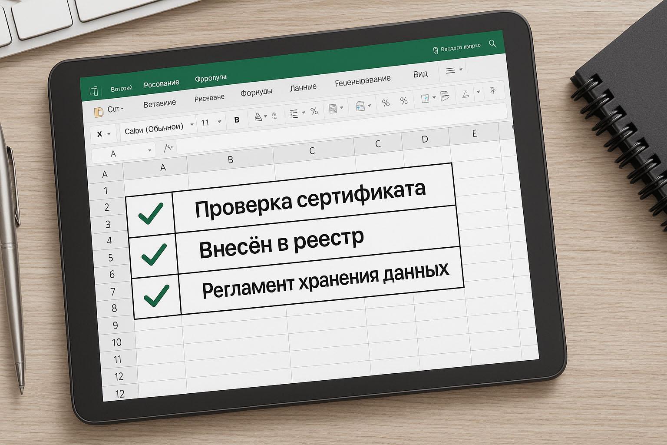Click the paste clipboard icon
The width and height of the screenshot is (667, 445).
(x=99, y=112)
